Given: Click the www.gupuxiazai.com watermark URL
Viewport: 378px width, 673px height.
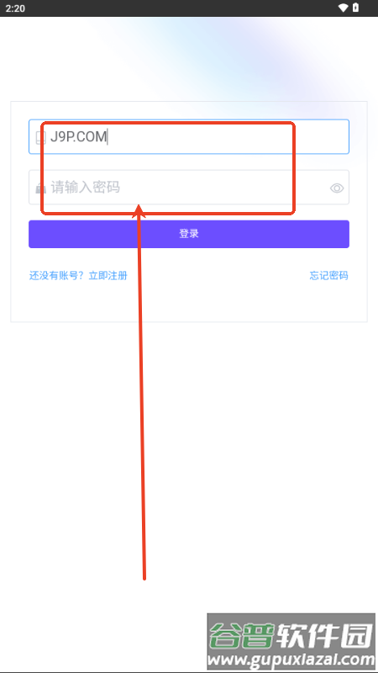Looking at the screenshot, I should tap(291, 659).
